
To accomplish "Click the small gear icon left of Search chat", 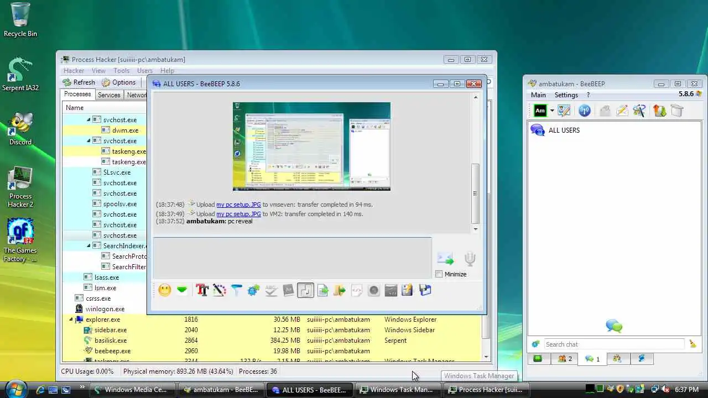I will [x=535, y=344].
